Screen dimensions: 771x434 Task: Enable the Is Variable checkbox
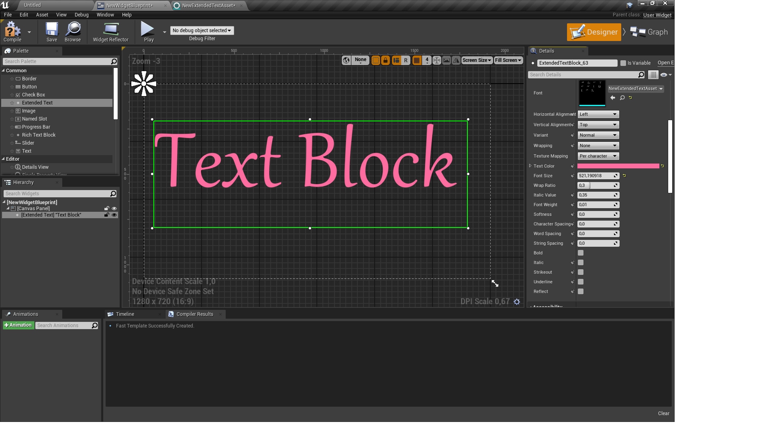[623, 63]
